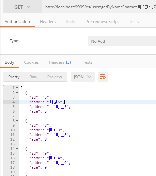Collapse the object fold arrow on line 8
The height and width of the screenshot is (176, 156).
tap(17, 121)
